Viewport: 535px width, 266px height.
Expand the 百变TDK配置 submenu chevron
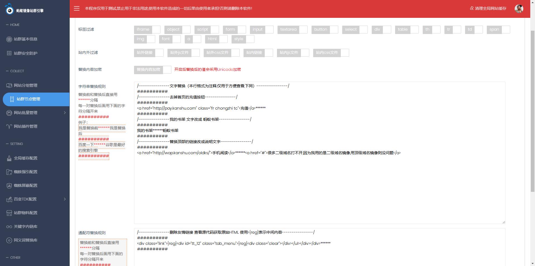(x=65, y=199)
